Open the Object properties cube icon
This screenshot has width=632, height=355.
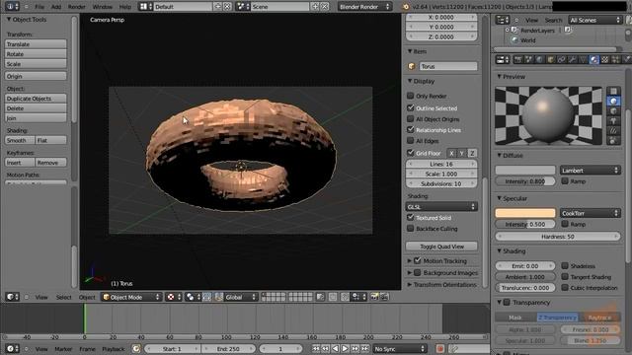coord(551,59)
